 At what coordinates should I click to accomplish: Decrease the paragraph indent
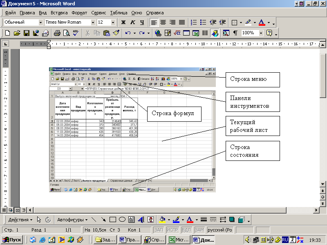(213, 22)
